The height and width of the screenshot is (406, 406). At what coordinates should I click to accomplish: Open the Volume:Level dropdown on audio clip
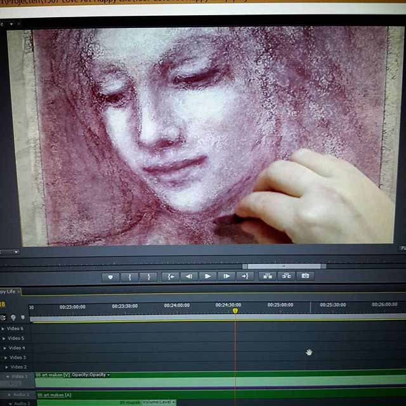[173, 402]
